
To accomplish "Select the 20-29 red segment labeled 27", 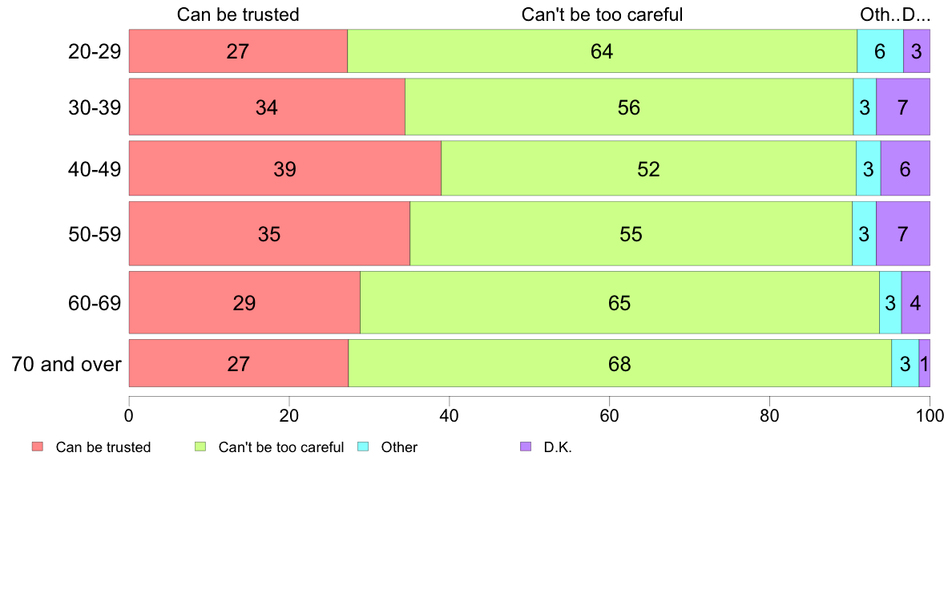I will click(238, 51).
